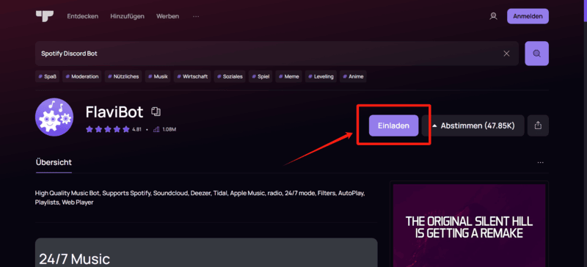Open the Silent Hill remake ad banner
587x267 pixels.
click(469, 225)
